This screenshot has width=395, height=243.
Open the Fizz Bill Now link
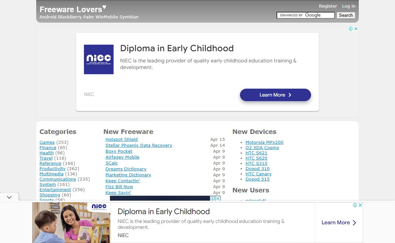tap(119, 187)
